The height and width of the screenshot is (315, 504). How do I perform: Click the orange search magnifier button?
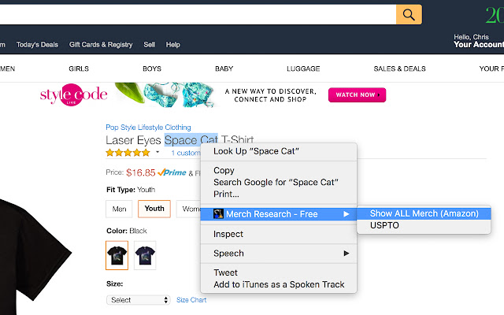tap(409, 14)
